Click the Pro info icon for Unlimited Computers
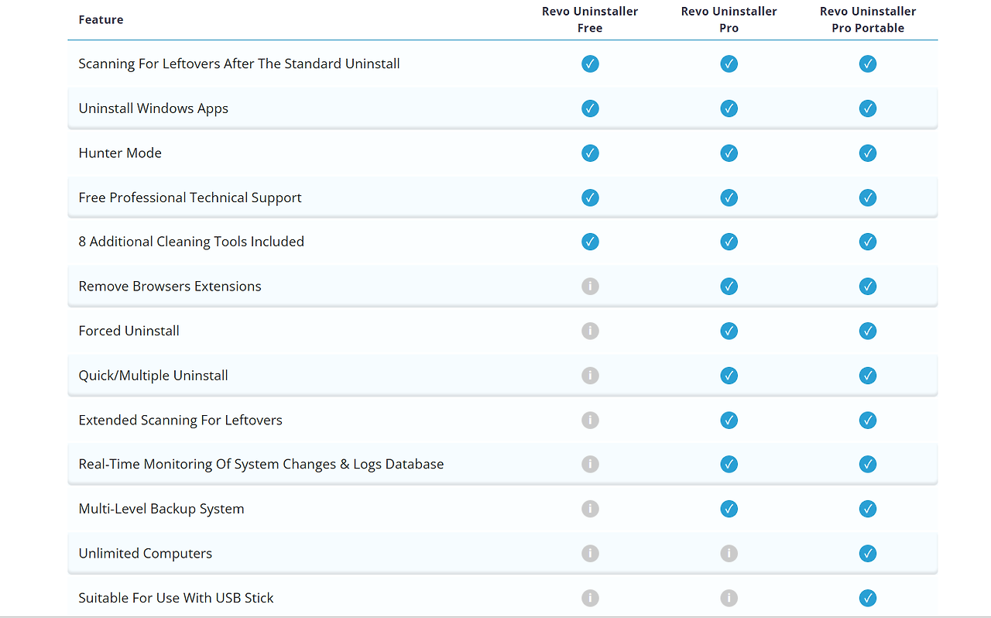The width and height of the screenshot is (991, 618). pos(729,553)
